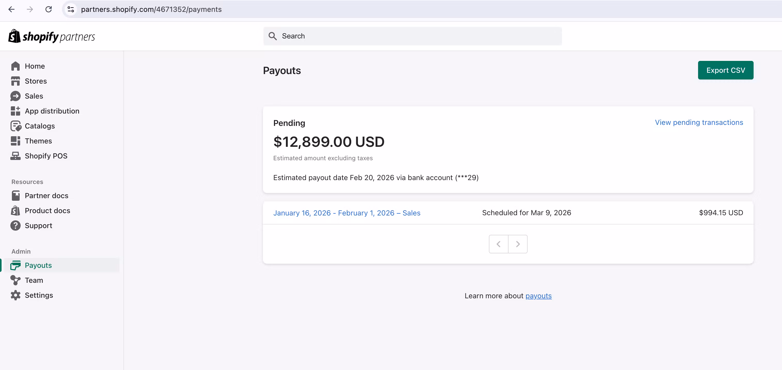The height and width of the screenshot is (370, 782).
Task: Go to previous page of payouts
Action: pos(498,244)
